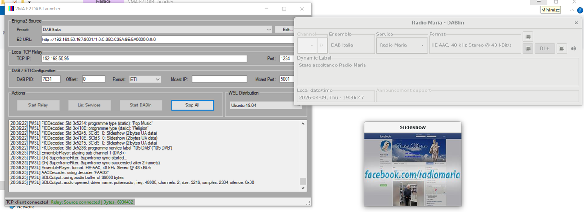
Task: Click the icon button left of DL+
Action: click(528, 49)
